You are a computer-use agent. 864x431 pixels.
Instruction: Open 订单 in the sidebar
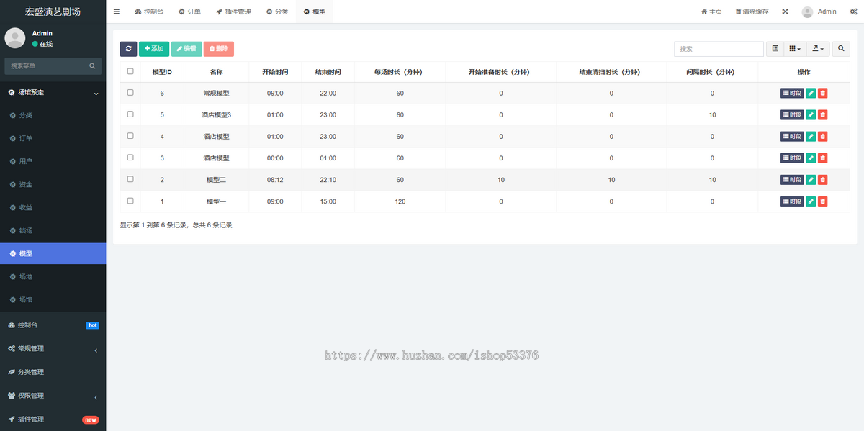(x=53, y=138)
